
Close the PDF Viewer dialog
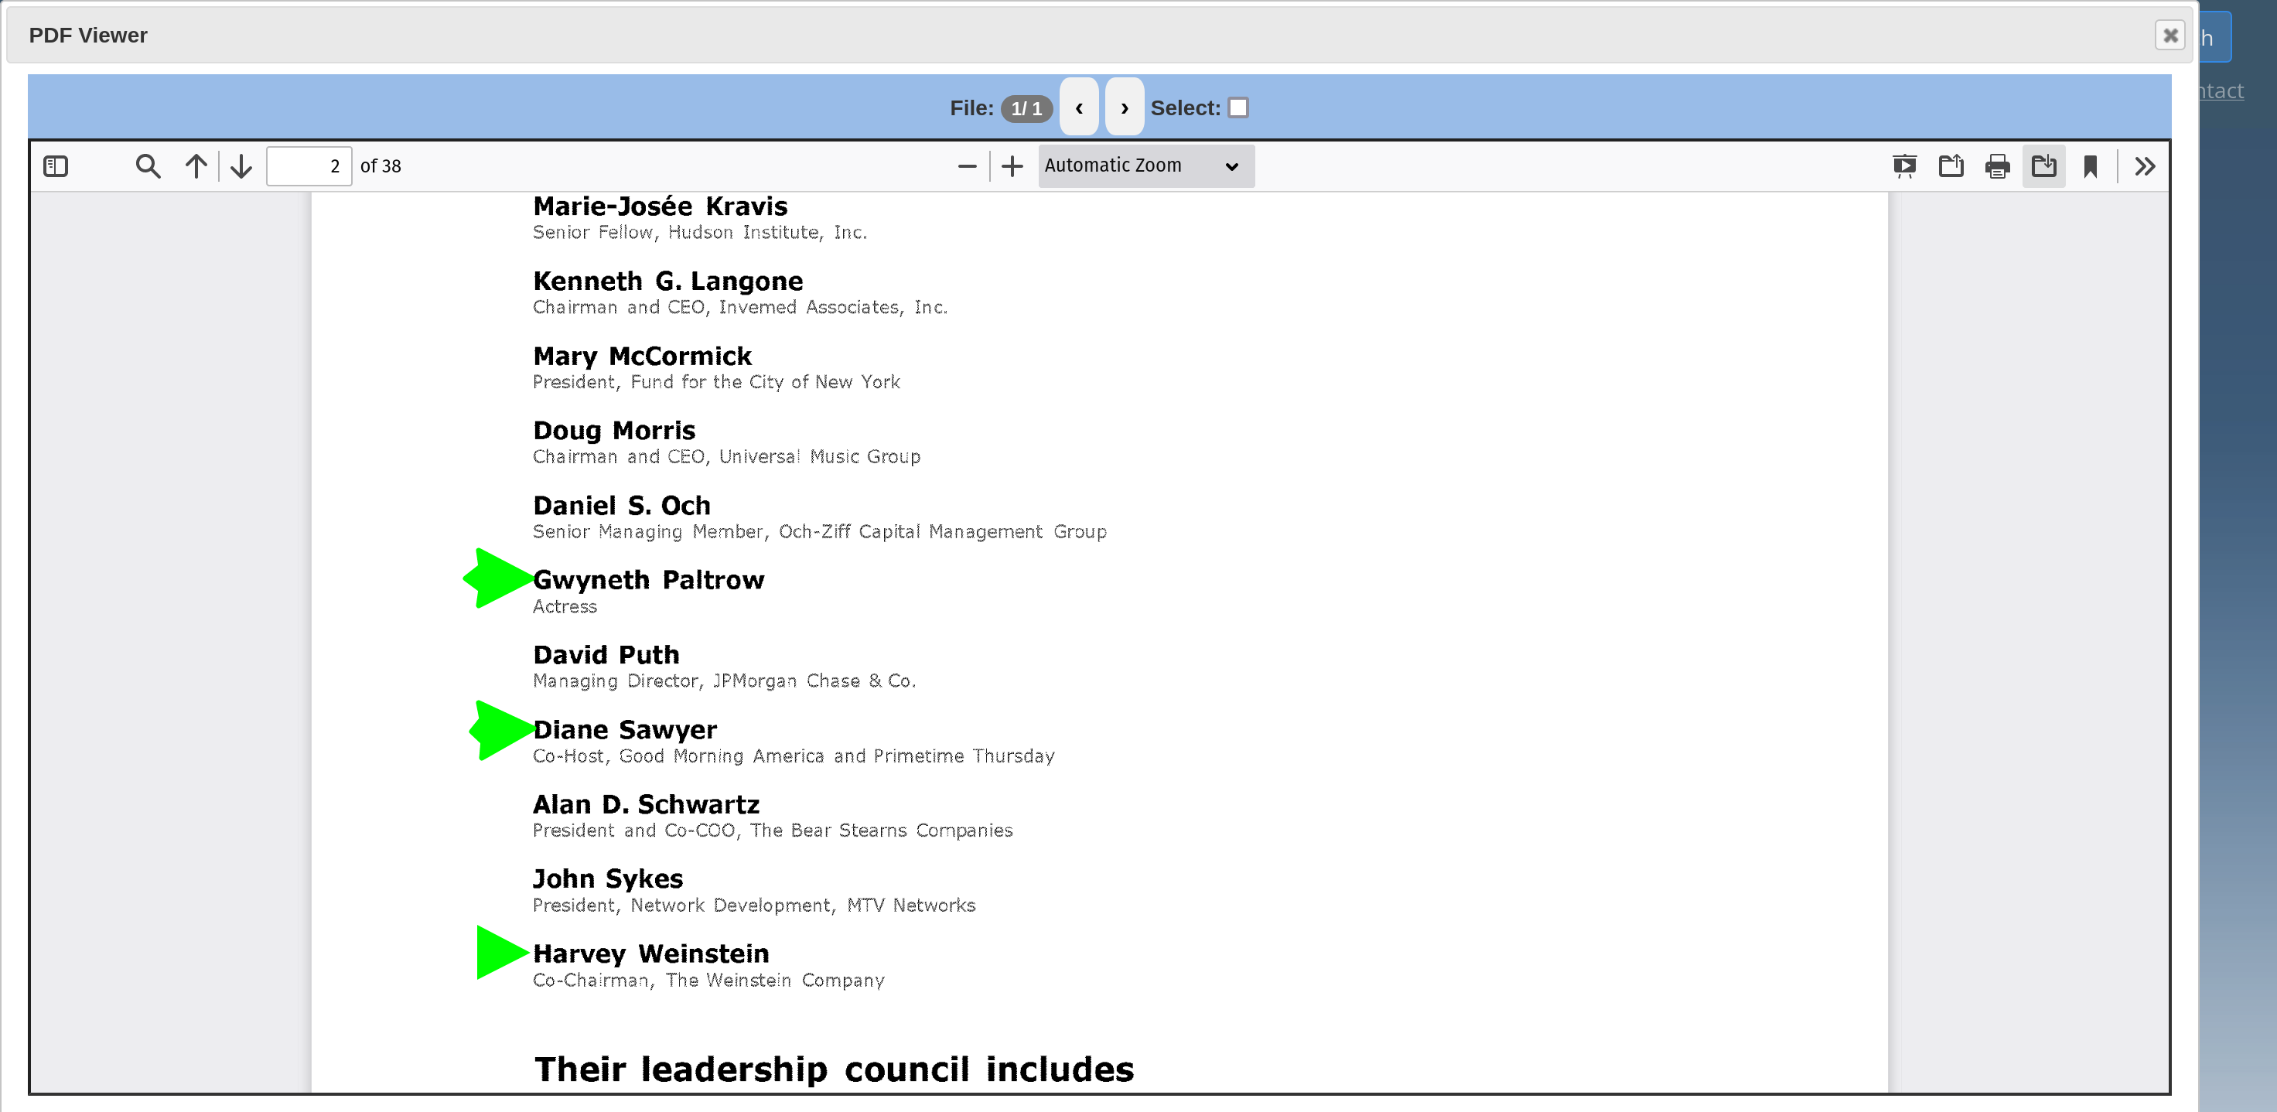[2170, 36]
